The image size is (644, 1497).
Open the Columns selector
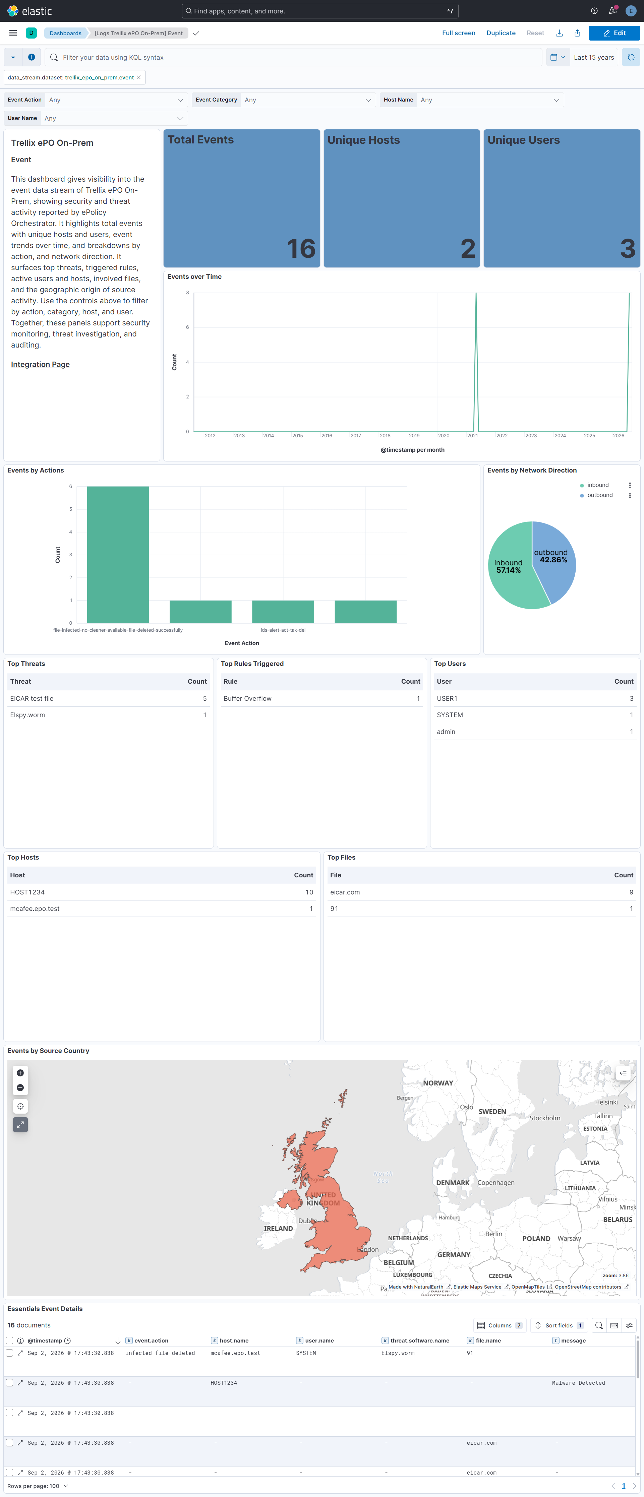coord(500,1325)
